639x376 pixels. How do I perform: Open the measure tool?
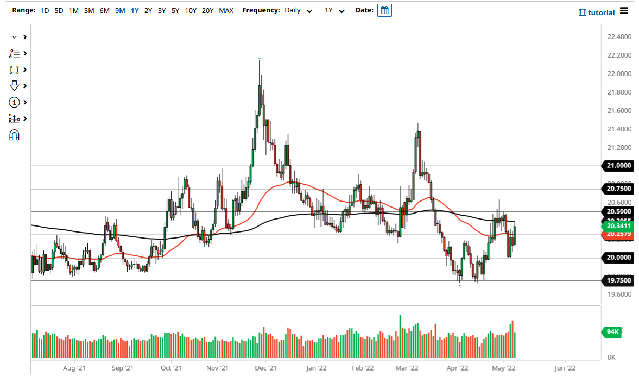15,118
